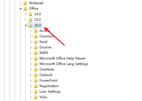Expand the Microsoft Office Help Viewer key
This screenshot has width=142, height=101.
coord(31,58)
